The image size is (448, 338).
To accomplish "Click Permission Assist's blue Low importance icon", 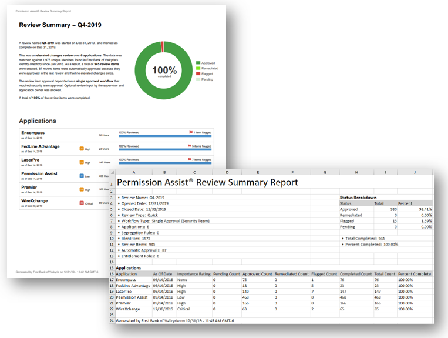I will click(x=82, y=176).
